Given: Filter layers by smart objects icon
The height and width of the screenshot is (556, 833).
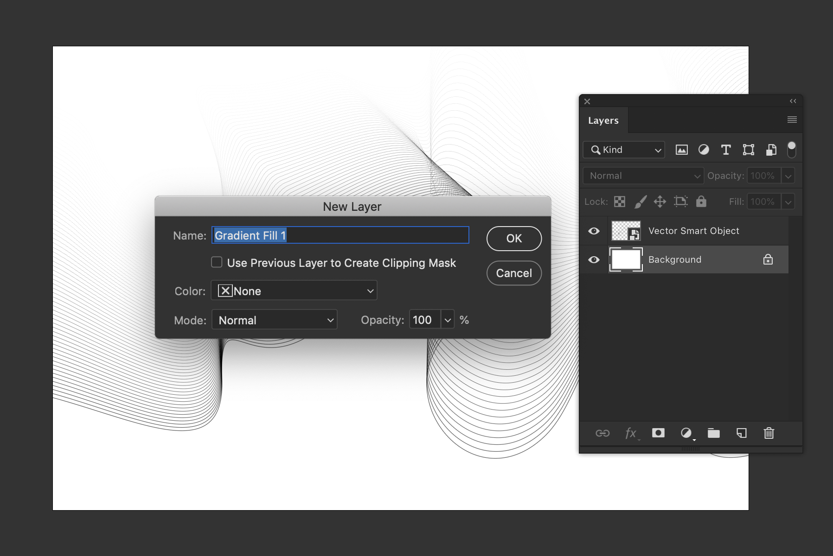Looking at the screenshot, I should (x=771, y=150).
